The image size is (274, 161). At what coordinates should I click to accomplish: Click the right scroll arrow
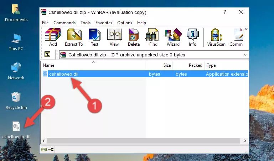pos(245,141)
